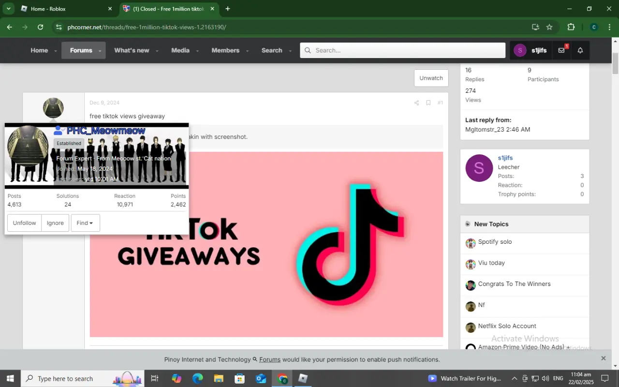Expand the Home menu dropdown arrow

(x=56, y=51)
